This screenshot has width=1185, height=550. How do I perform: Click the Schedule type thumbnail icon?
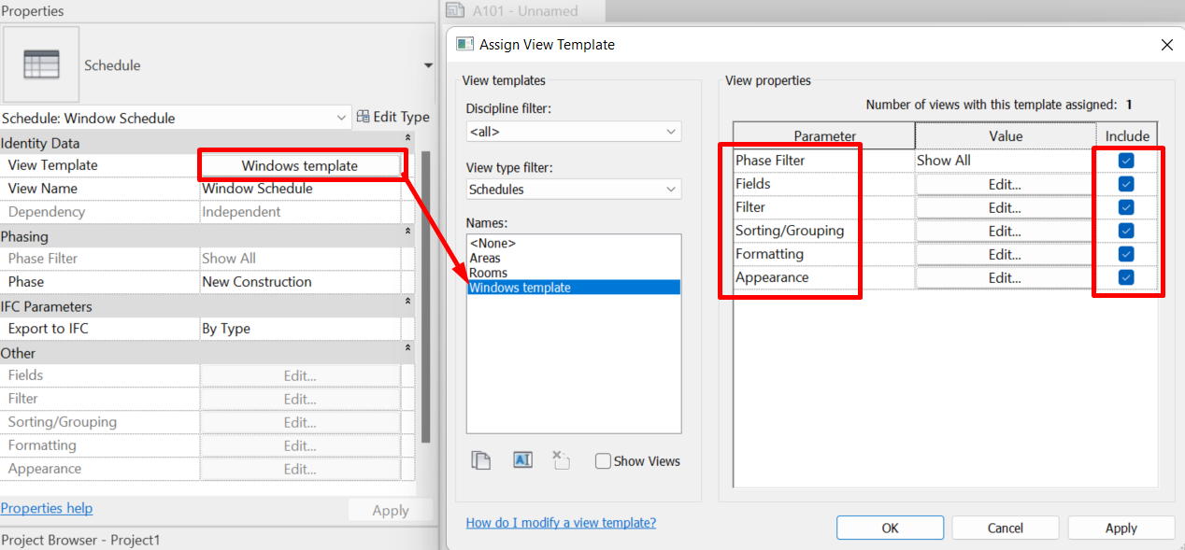pyautogui.click(x=41, y=64)
